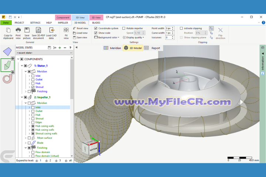Open the Background color picker
Viewport: 266px width, 177px height.
(x=107, y=37)
